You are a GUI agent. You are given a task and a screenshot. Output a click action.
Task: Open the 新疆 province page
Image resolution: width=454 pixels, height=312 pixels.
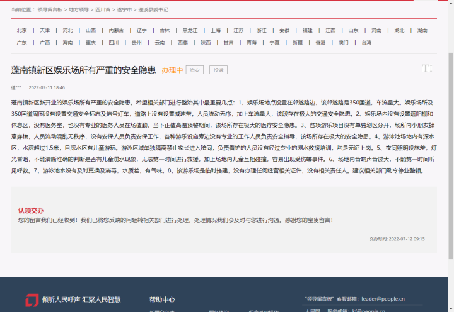(298, 43)
